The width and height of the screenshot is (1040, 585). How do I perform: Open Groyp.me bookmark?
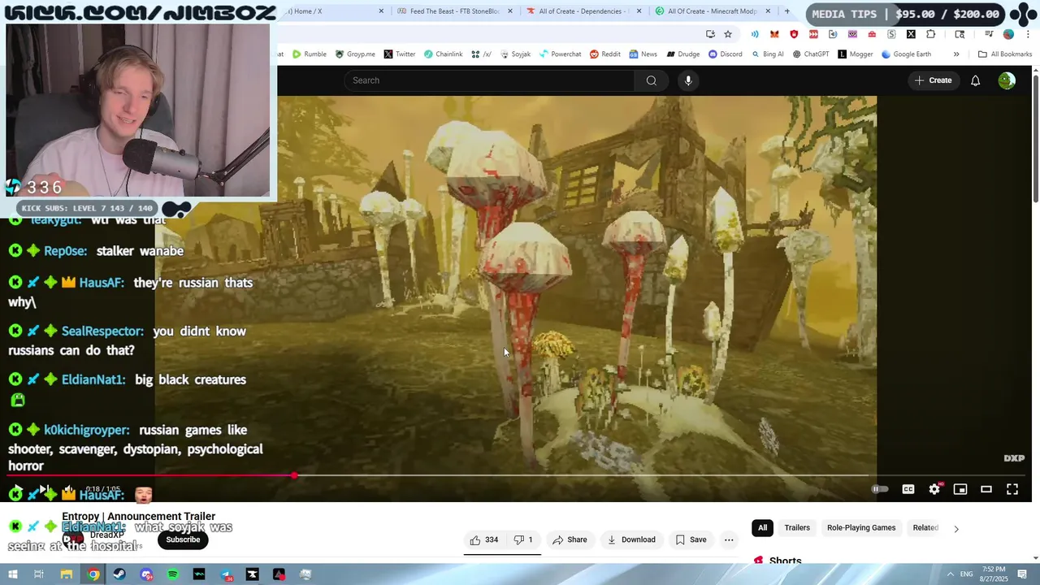pos(355,54)
